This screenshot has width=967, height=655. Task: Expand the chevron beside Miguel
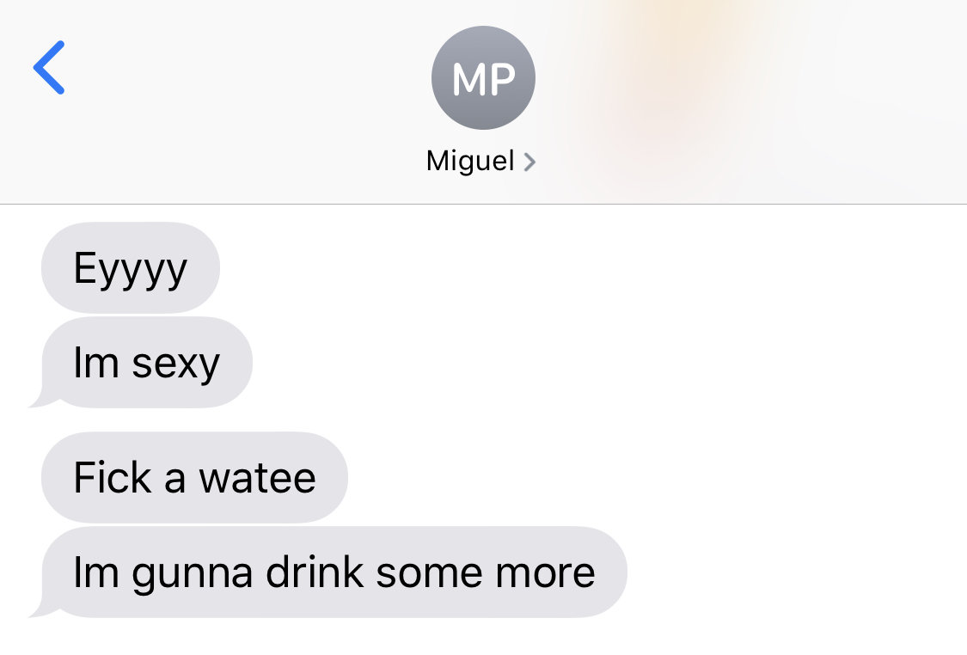[x=529, y=162]
